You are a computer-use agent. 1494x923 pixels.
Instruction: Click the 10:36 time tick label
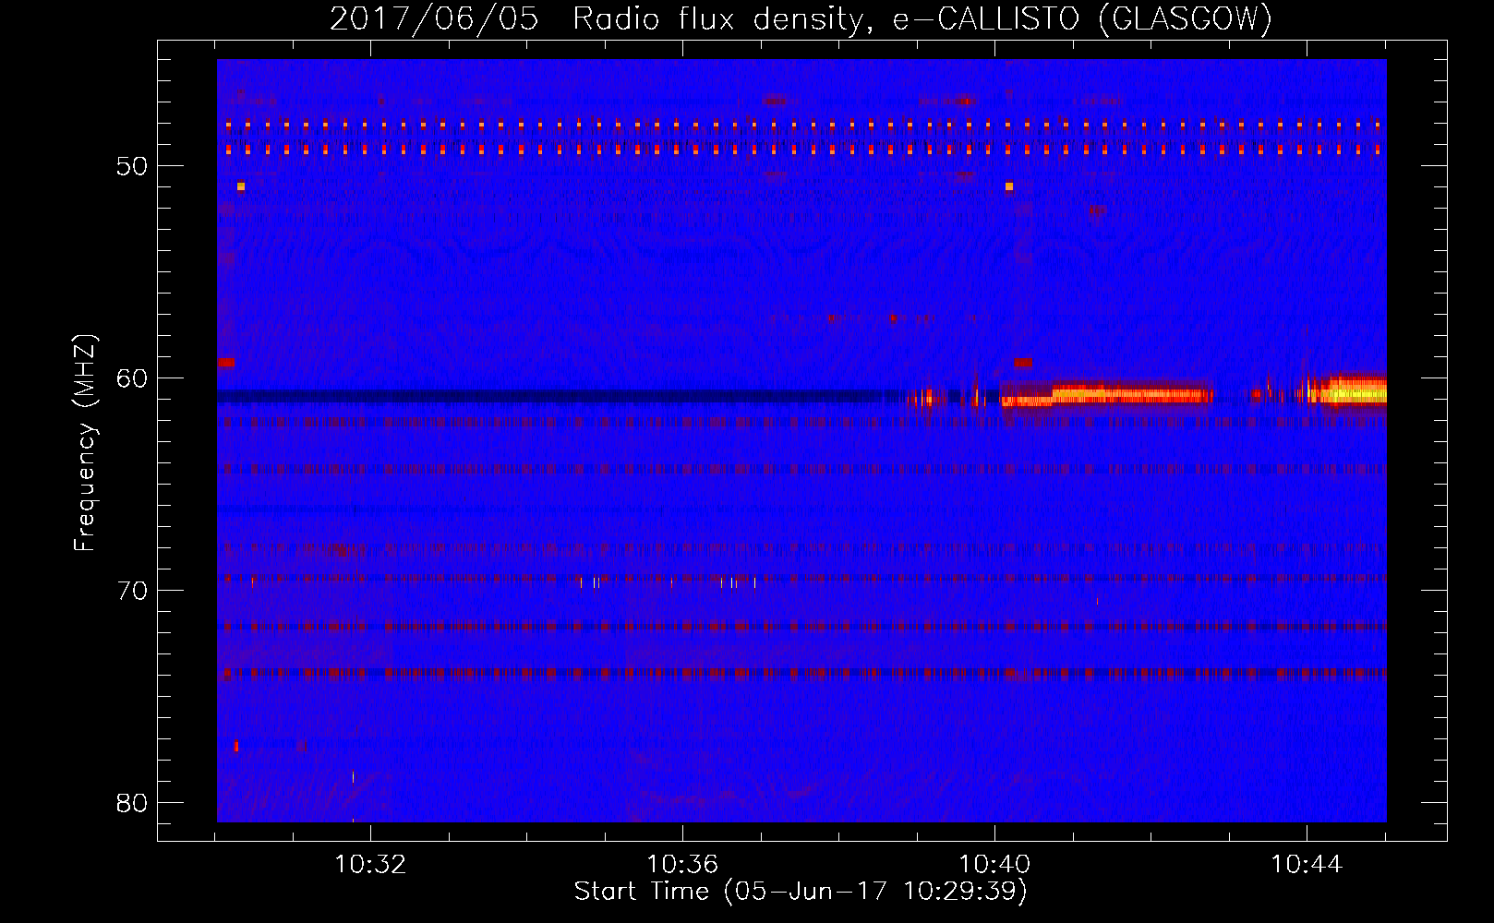point(682,864)
